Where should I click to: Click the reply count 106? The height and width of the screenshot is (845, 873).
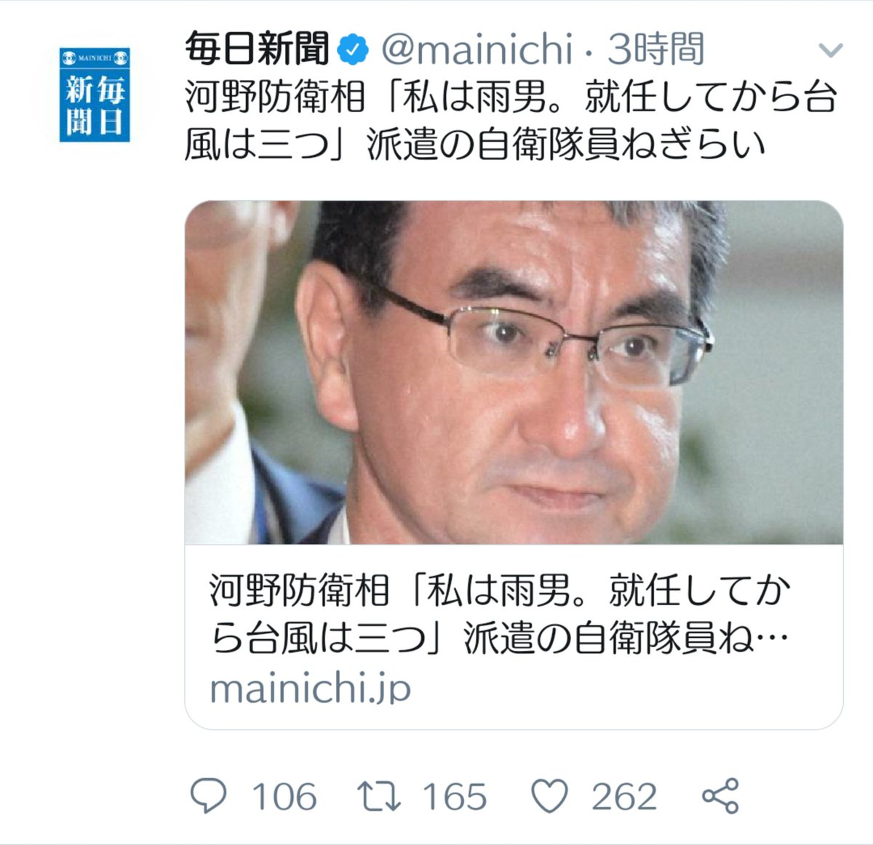tap(284, 797)
